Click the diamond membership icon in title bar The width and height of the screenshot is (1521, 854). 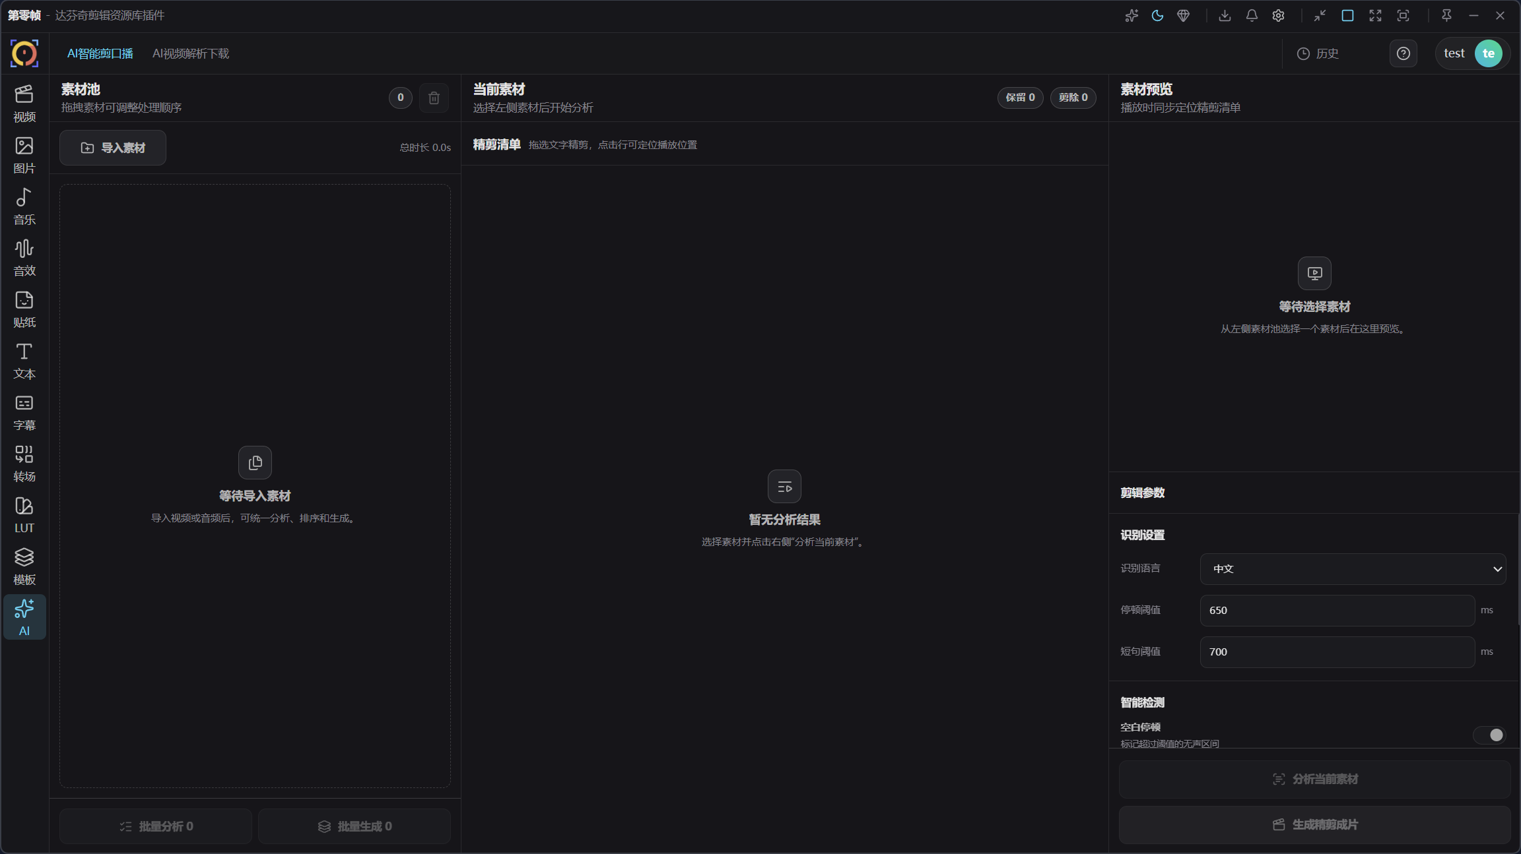tap(1184, 16)
